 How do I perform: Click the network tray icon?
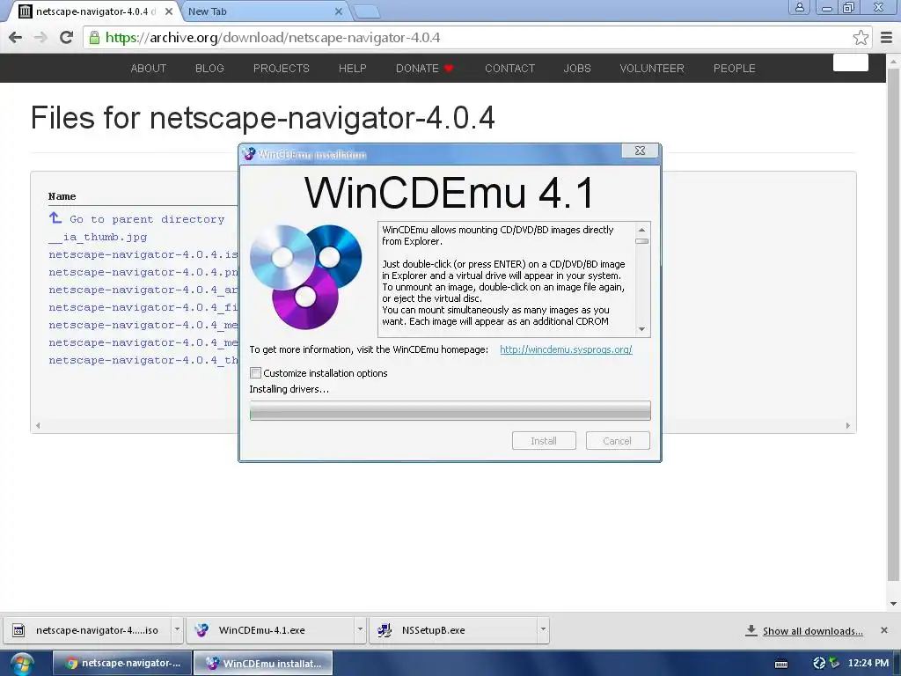click(x=834, y=664)
